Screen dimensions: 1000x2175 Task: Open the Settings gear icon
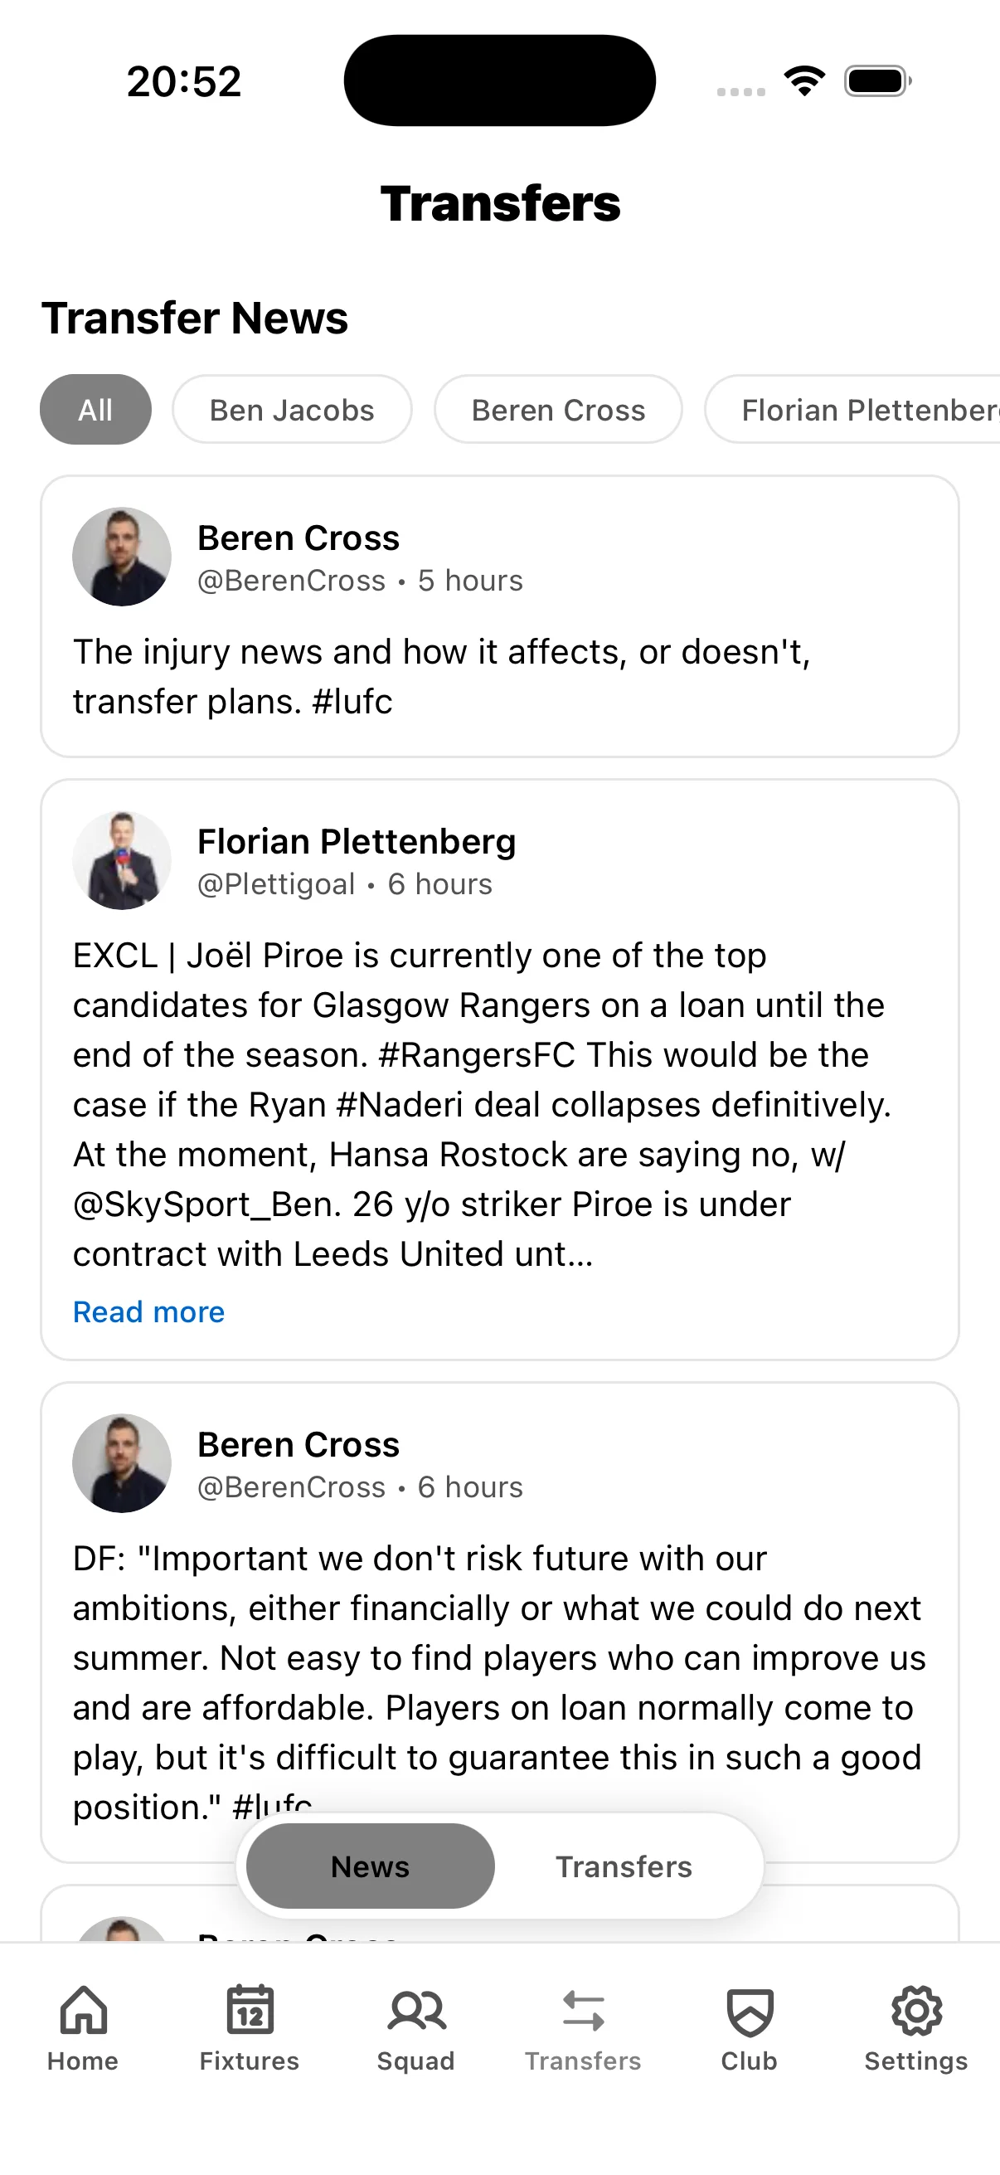tap(916, 2011)
